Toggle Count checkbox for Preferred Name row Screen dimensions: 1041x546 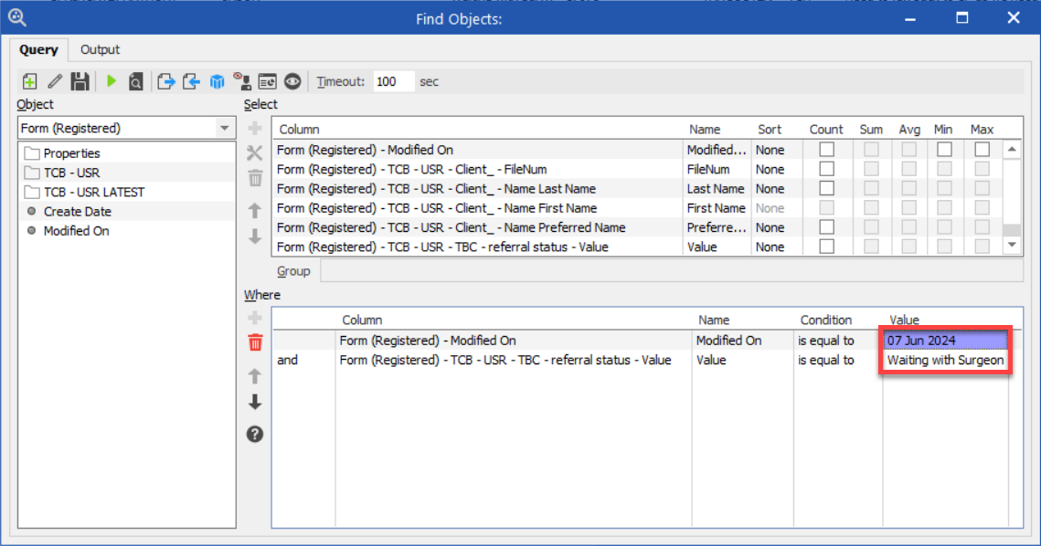pos(826,227)
